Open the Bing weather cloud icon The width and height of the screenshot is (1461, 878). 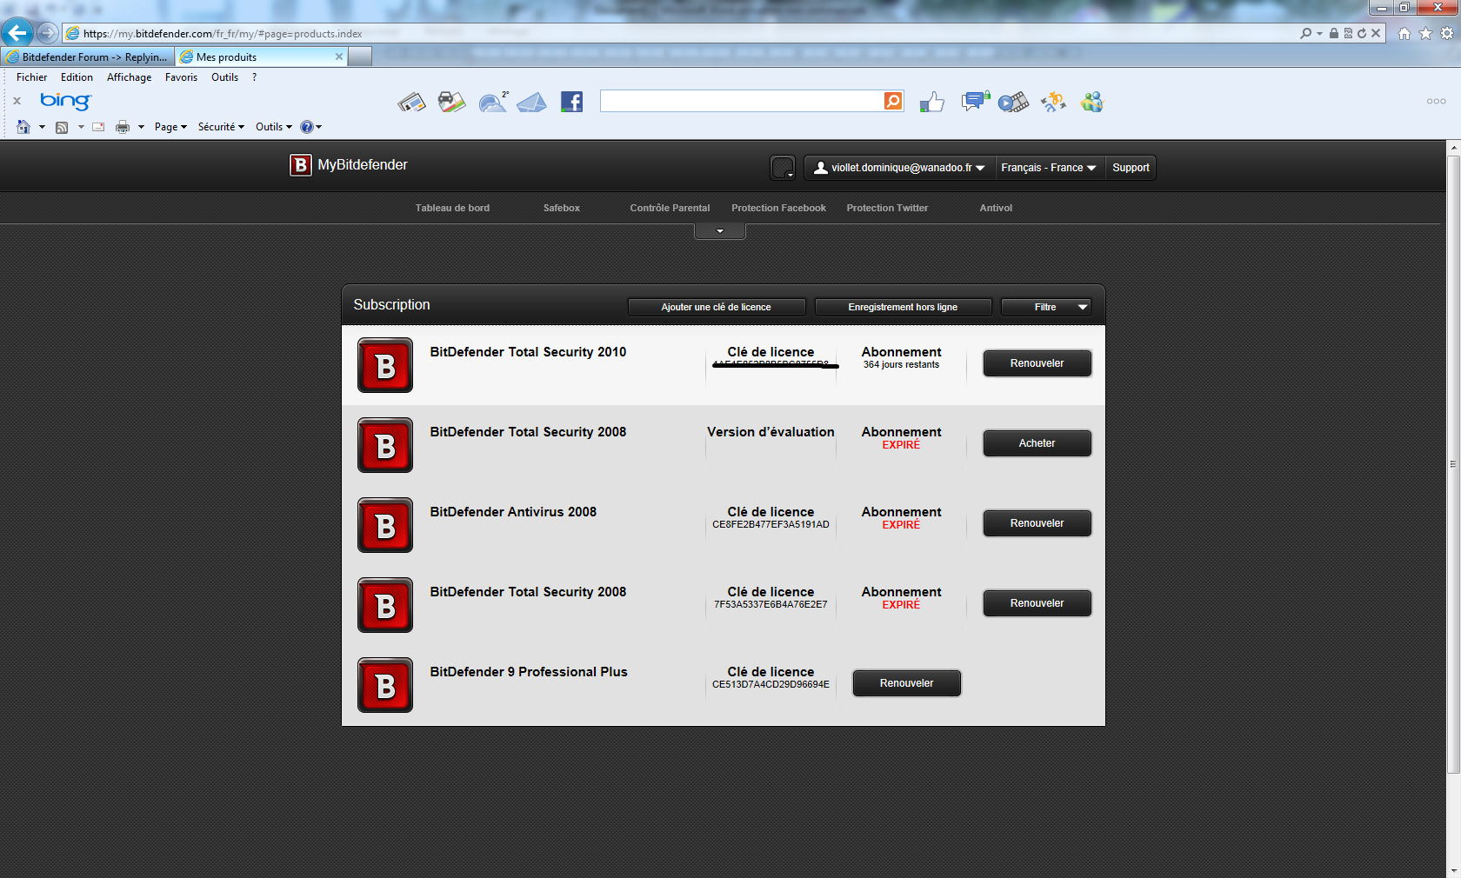tap(492, 103)
